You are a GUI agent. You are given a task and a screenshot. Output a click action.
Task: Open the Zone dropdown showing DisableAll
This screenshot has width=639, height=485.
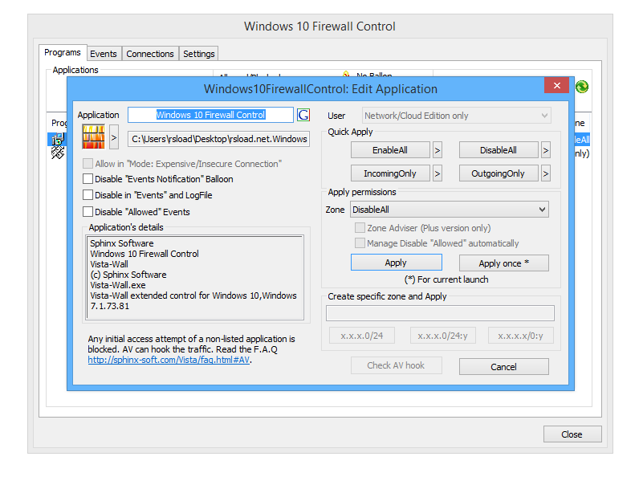[x=449, y=210]
